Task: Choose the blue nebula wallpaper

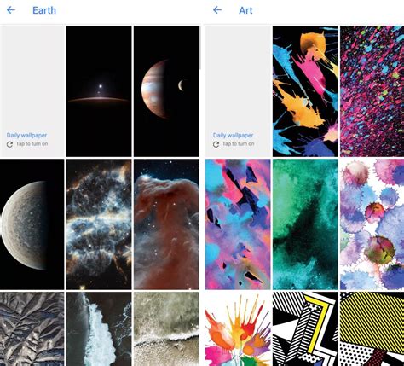Action: [x=99, y=224]
